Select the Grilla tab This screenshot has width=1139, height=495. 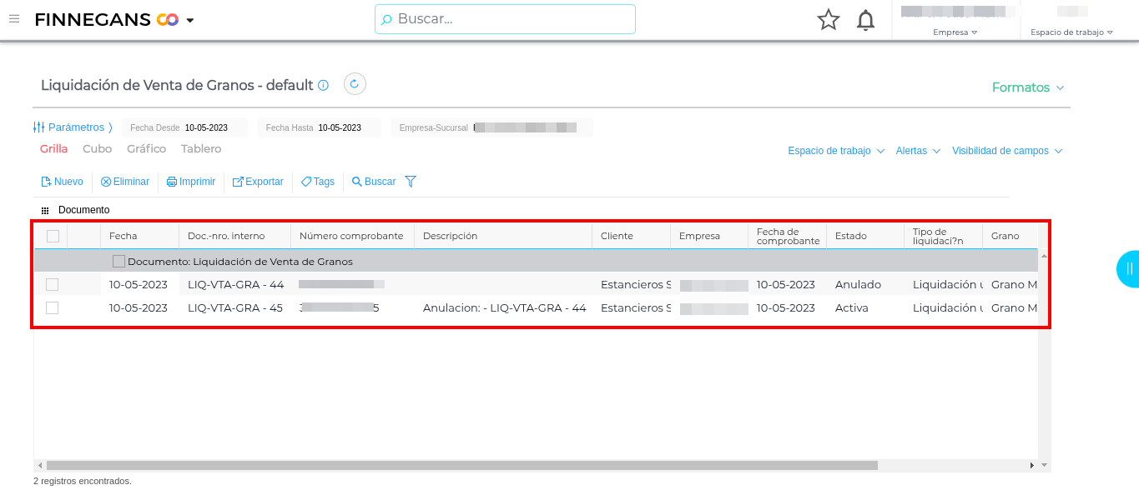tap(54, 149)
